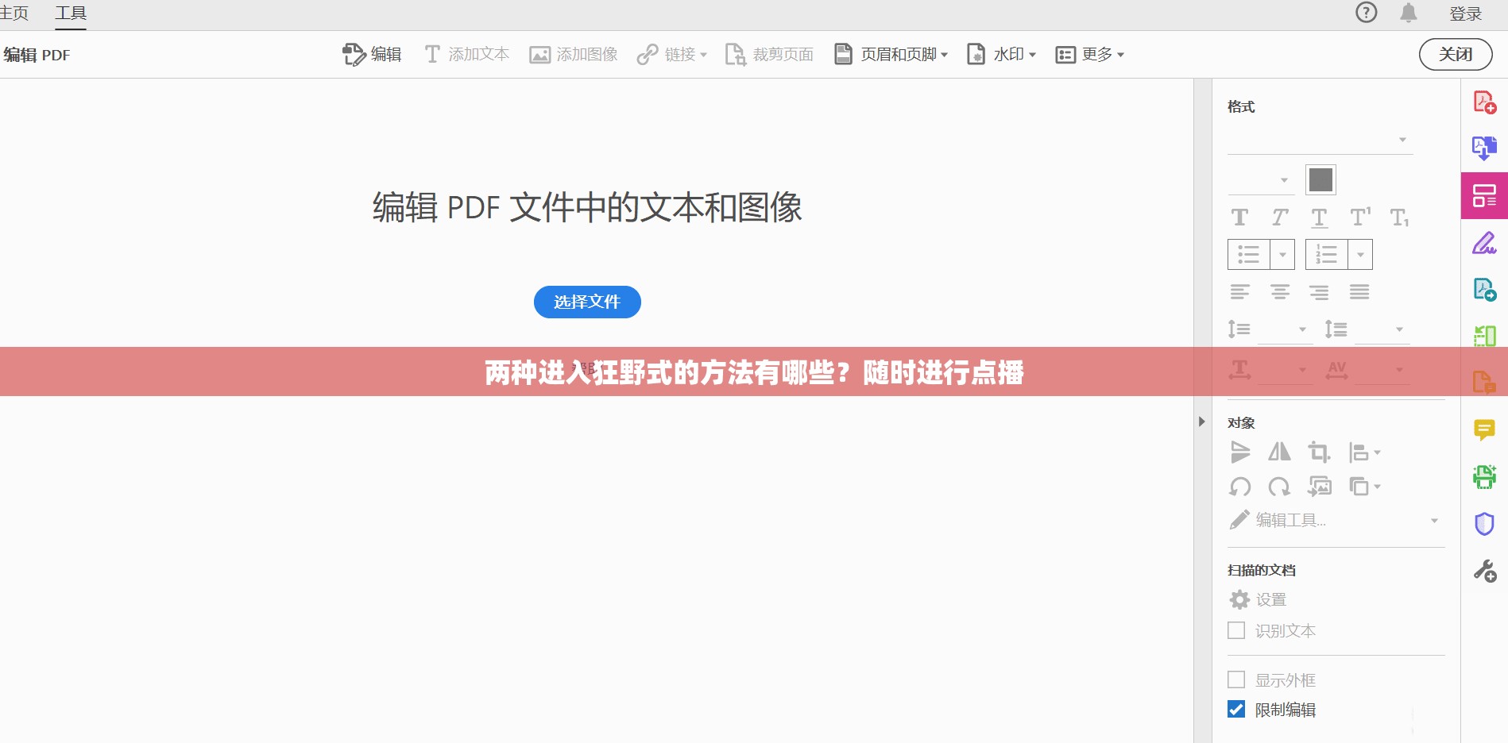The width and height of the screenshot is (1508, 743).
Task: Collapse the right panel with arrow
Action: pyautogui.click(x=1202, y=422)
